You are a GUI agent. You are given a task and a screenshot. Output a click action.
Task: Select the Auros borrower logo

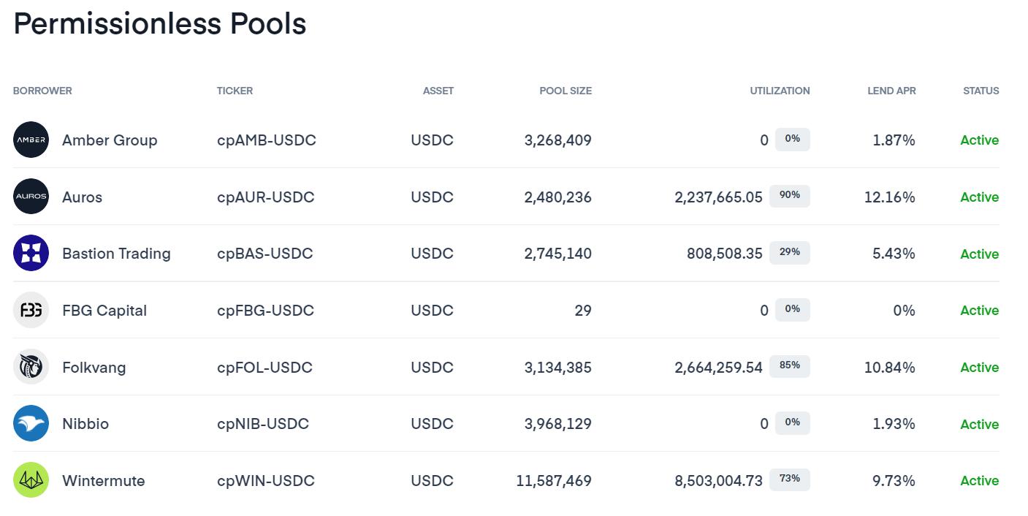pos(31,196)
